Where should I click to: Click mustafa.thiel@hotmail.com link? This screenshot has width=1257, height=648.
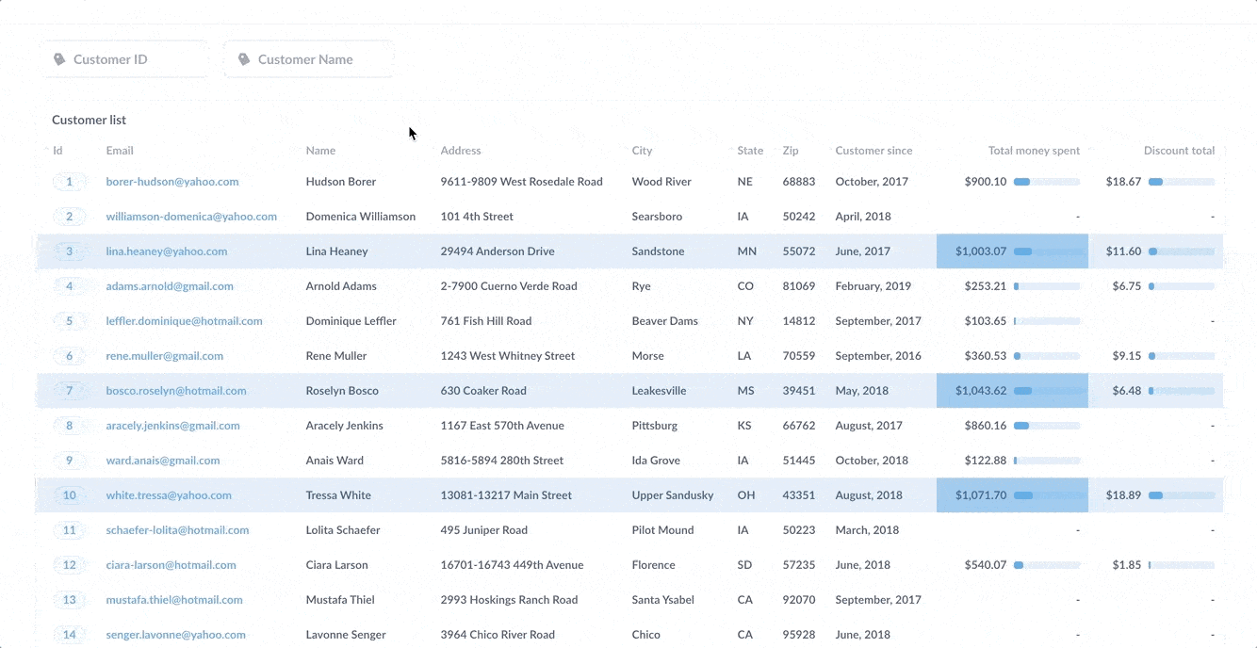pos(174,599)
